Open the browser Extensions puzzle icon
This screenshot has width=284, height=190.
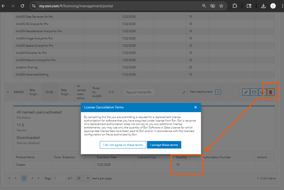(235, 6)
